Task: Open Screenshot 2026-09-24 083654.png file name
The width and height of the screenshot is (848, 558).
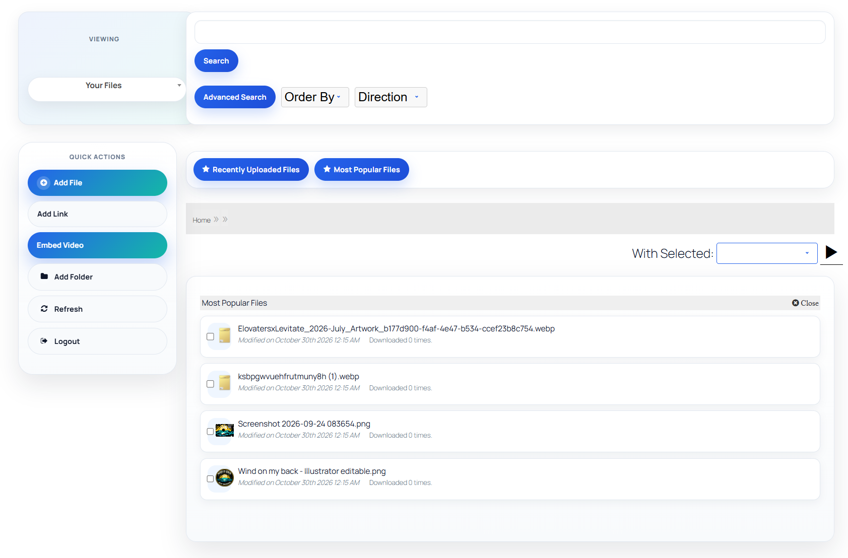Action: pyautogui.click(x=304, y=424)
